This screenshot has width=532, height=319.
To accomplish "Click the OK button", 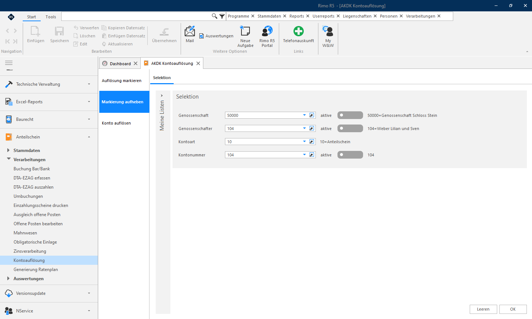I will (x=513, y=309).
